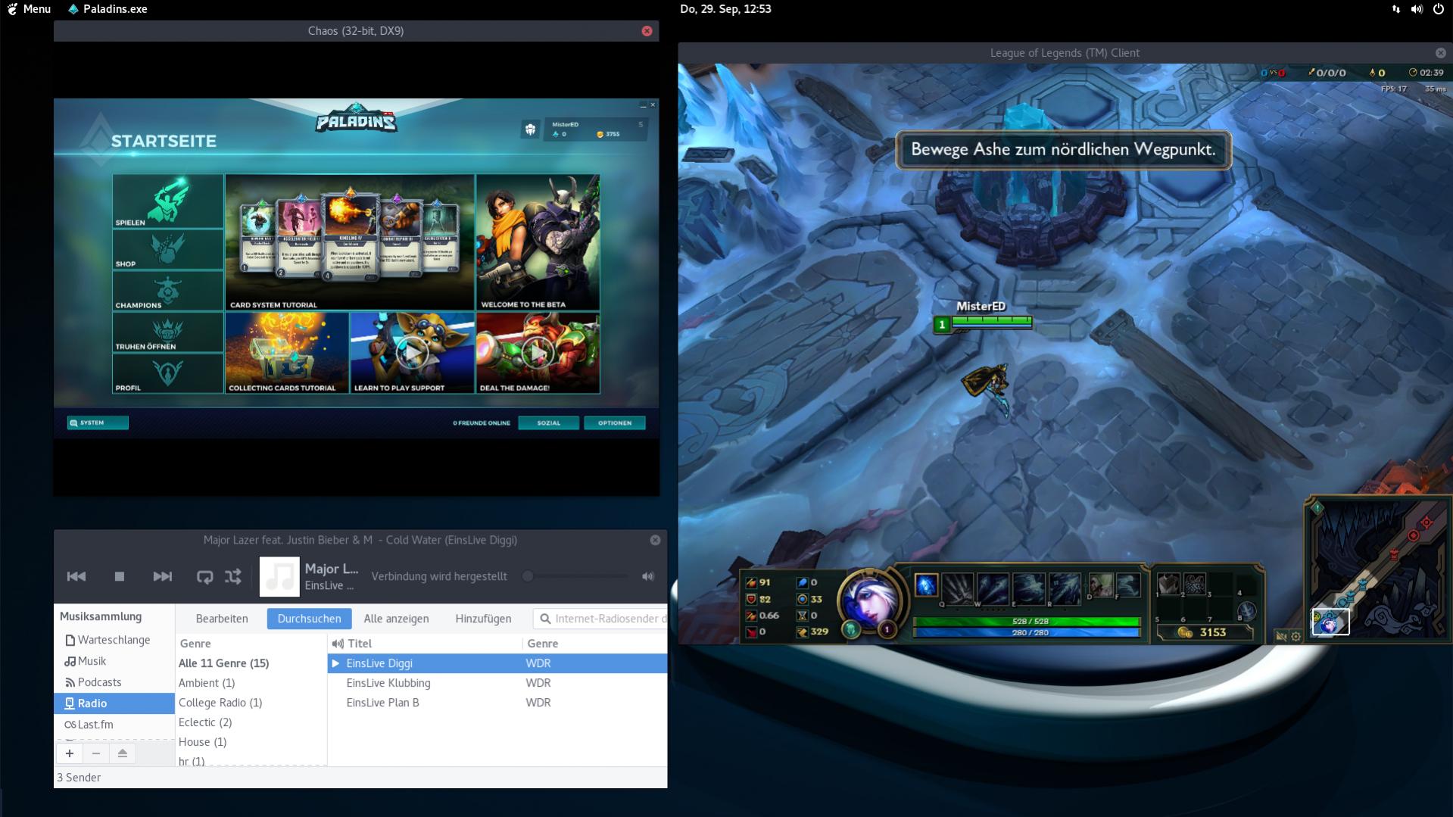Screen dimensions: 1453x817
Task: Toggle repeat mode in the music player
Action: click(x=204, y=576)
